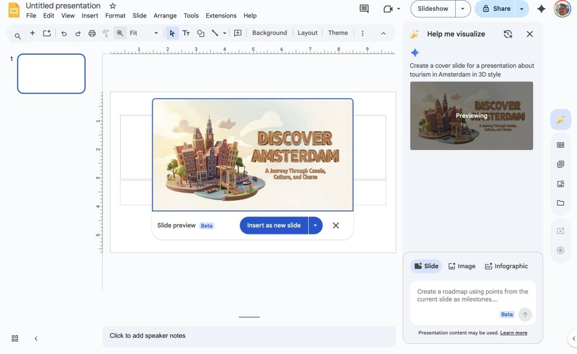Image resolution: width=577 pixels, height=354 pixels.
Task: Open the grid view icon at bottom left
Action: [x=15, y=338]
